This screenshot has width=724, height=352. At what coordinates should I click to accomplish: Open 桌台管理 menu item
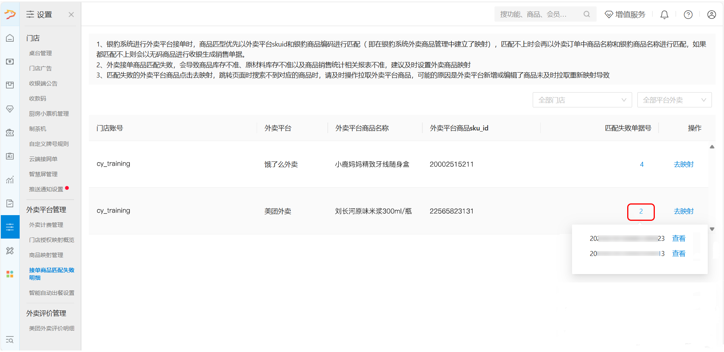point(40,53)
